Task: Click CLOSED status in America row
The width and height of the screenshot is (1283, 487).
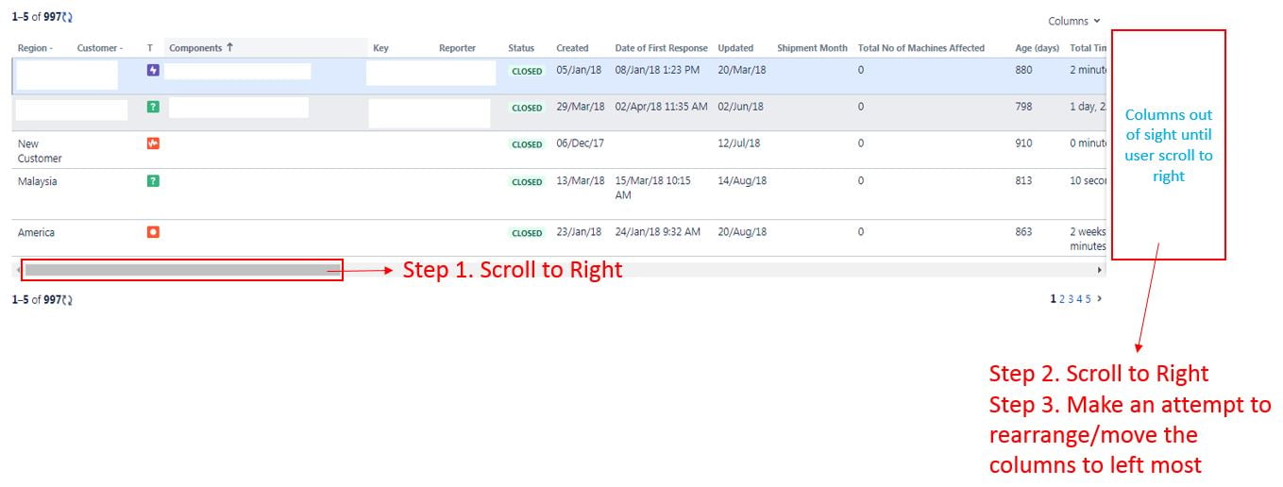Action: pos(527,233)
